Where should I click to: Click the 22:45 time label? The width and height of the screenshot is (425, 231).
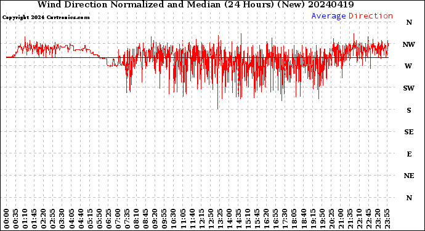368,219
